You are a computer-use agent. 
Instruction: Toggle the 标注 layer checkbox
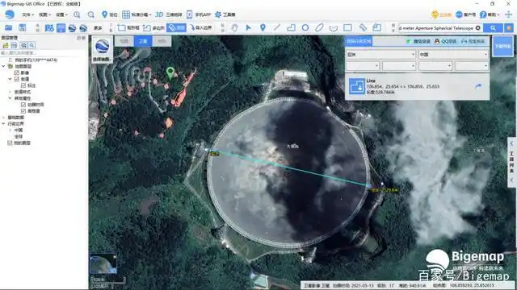point(23,85)
